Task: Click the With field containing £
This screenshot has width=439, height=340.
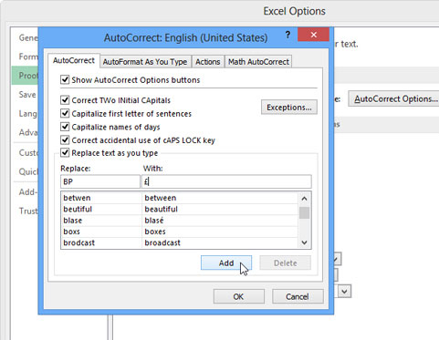Action: [226, 181]
